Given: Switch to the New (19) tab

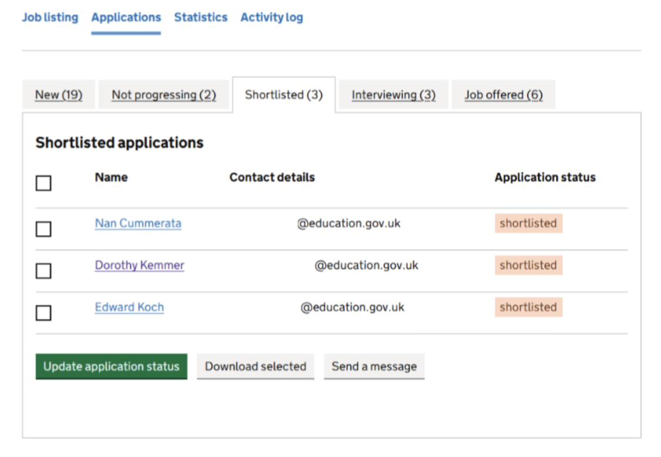Looking at the screenshot, I should click(59, 95).
